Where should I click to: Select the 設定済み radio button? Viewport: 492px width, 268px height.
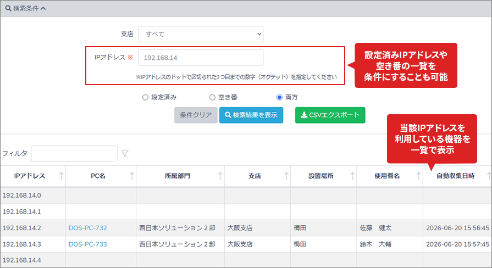point(145,98)
